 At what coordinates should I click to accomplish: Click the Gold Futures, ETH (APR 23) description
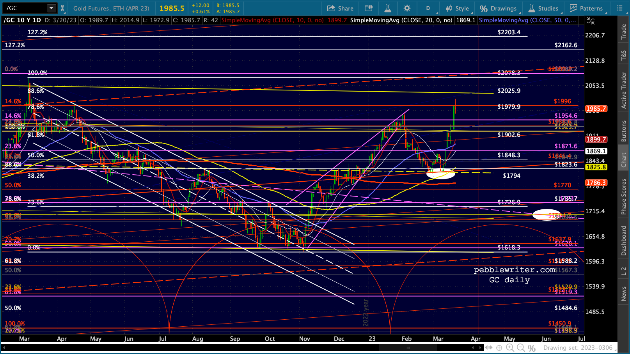point(111,8)
